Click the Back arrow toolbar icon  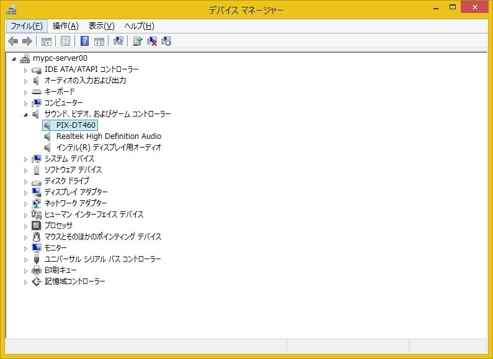(x=13, y=41)
